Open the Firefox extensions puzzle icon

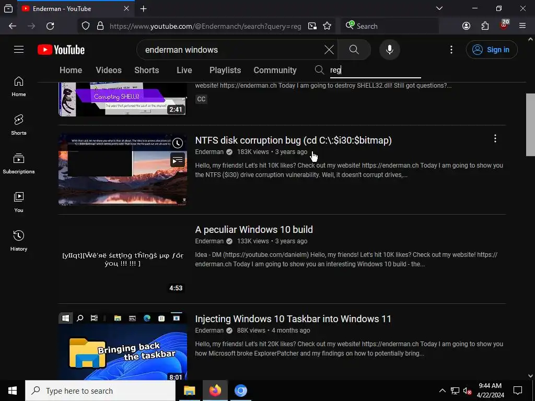click(x=485, y=26)
